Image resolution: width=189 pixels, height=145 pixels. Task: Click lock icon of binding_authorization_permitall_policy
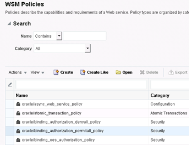point(18,131)
